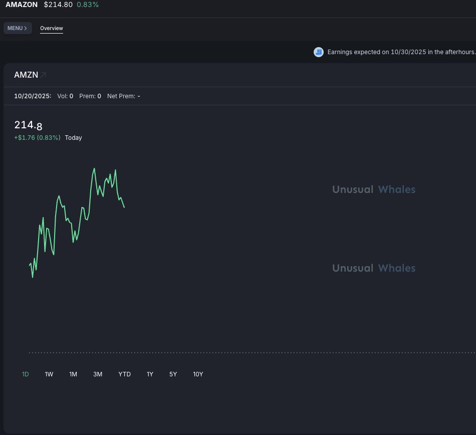This screenshot has height=435, width=476.
Task: Switch chart to 5Y range
Action: (173, 374)
